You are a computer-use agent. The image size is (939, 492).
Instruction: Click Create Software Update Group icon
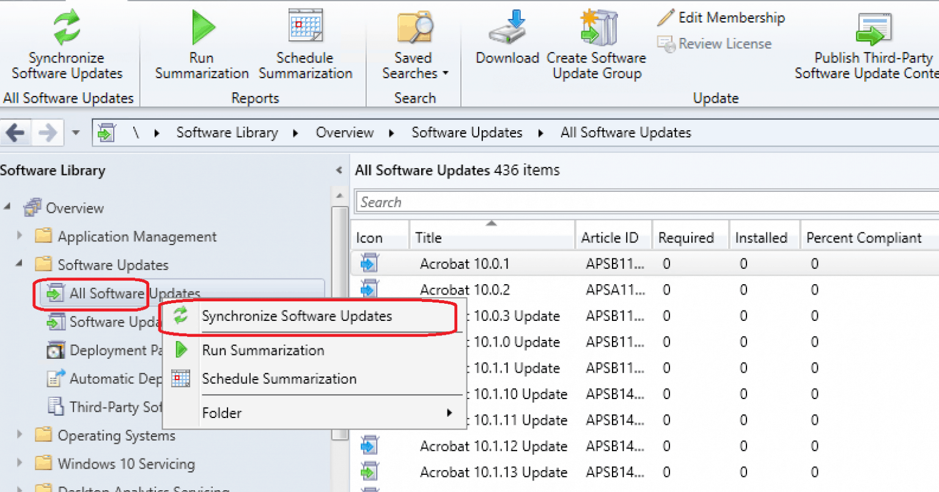click(598, 27)
